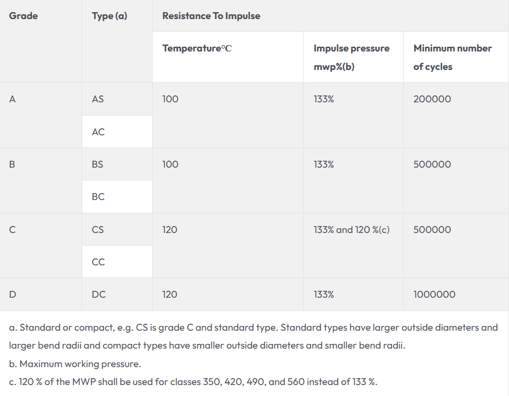This screenshot has width=509, height=396.
Task: Click the Grade column header
Action: point(24,16)
